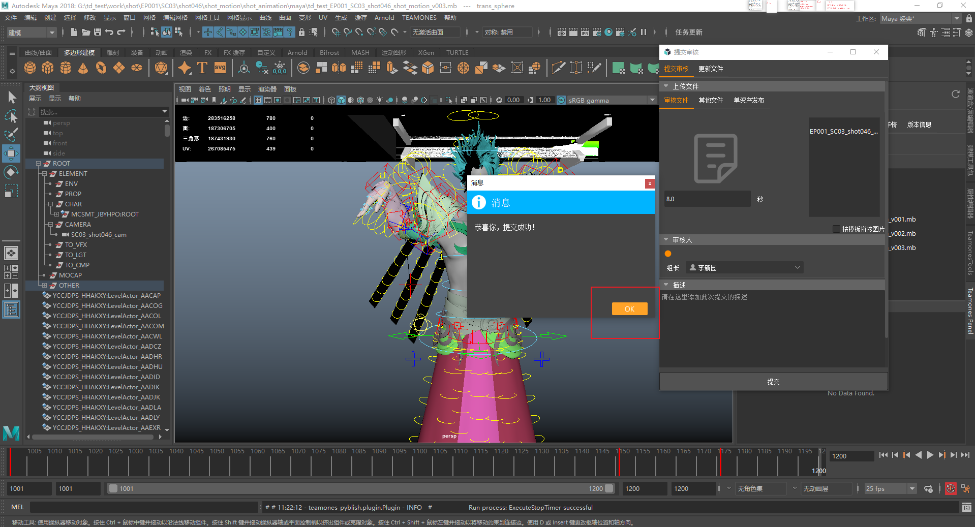Activate the Rotate tool in the toolbox
This screenshot has height=527, width=975.
tap(11, 172)
